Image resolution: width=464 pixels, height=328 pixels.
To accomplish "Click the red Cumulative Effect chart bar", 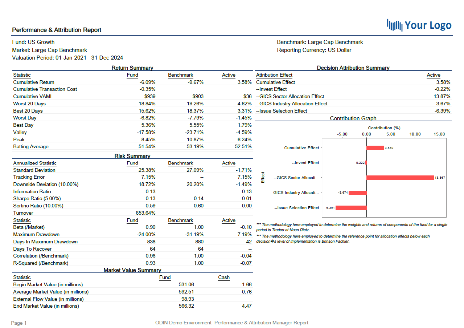I will click(x=375, y=148).
